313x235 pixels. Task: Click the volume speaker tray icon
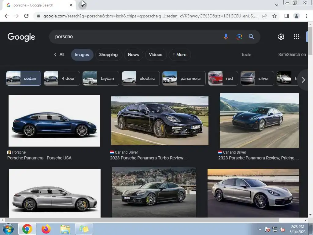[x=282, y=229]
